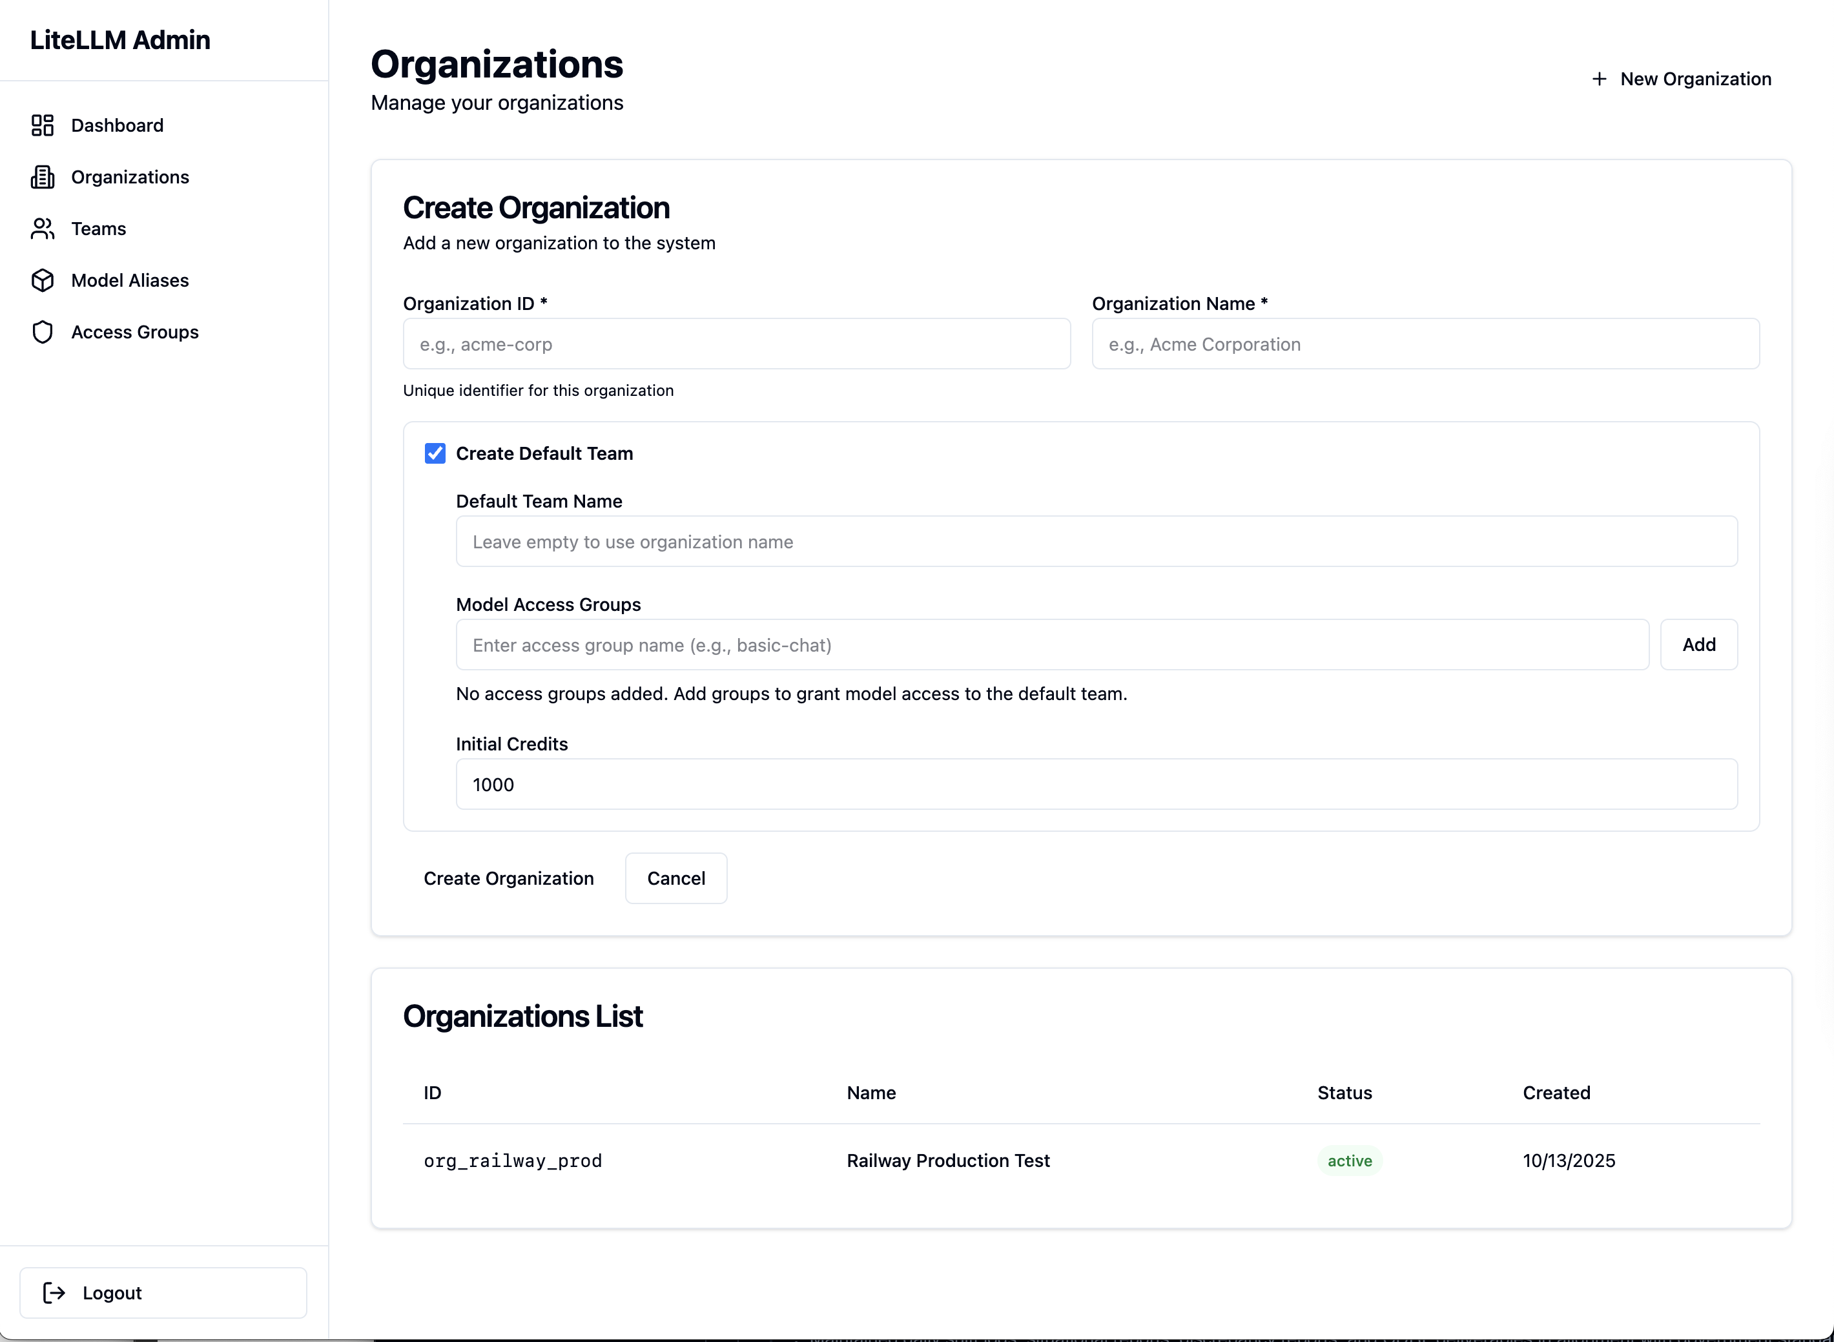This screenshot has width=1834, height=1342.
Task: Click the Model Aliases cube icon
Action: [42, 280]
